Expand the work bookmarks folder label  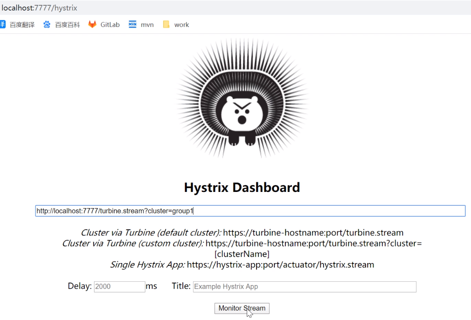[x=182, y=25]
